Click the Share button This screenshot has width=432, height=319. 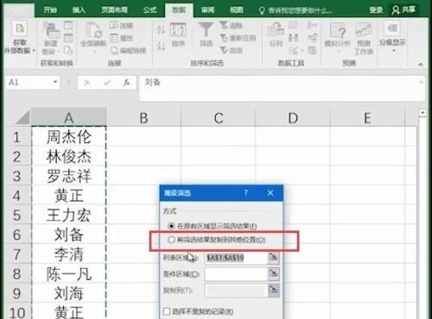(x=403, y=10)
